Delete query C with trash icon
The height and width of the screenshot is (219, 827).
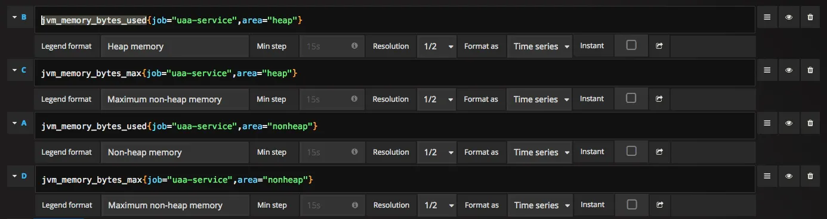pos(810,70)
